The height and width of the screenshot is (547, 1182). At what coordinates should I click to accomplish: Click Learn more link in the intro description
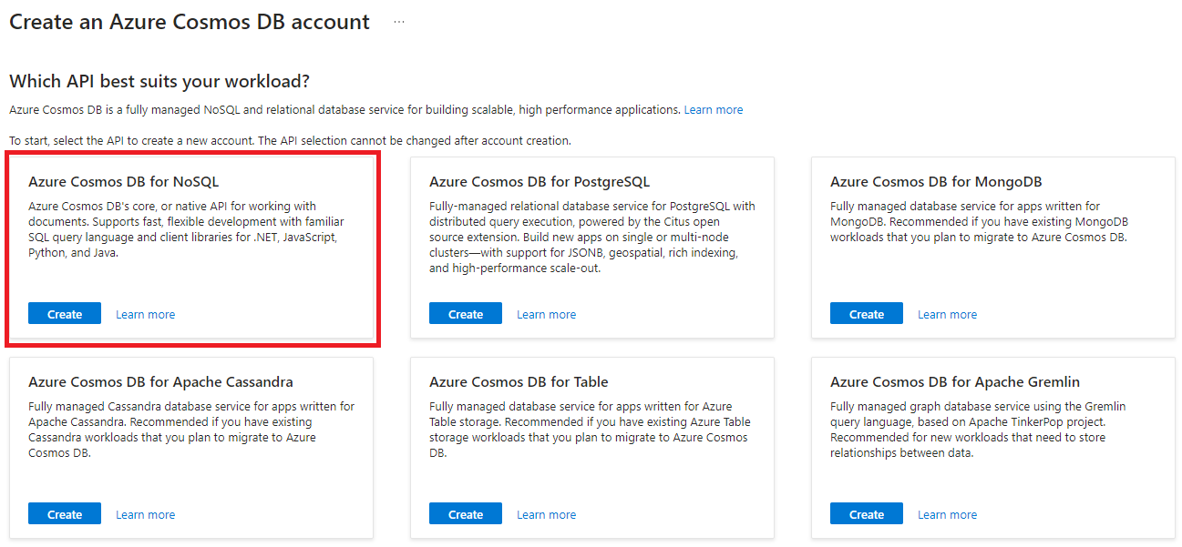click(713, 109)
